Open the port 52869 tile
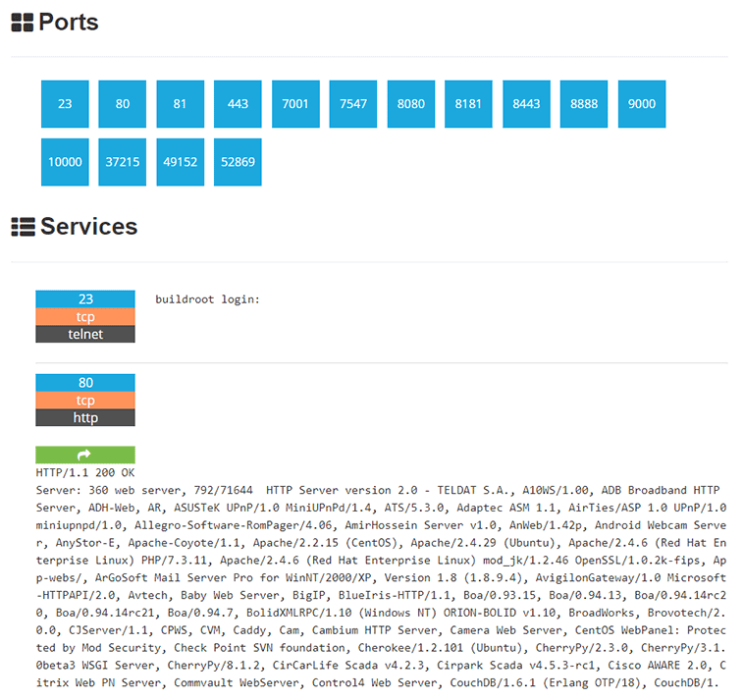Screen dimensions: 743x700 [x=238, y=162]
